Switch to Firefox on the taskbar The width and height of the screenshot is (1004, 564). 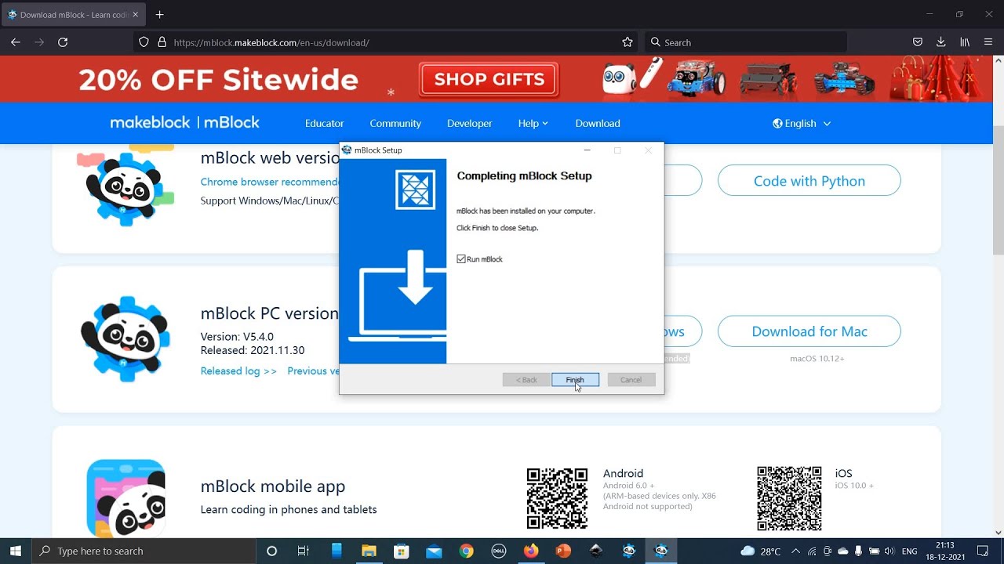(x=531, y=551)
